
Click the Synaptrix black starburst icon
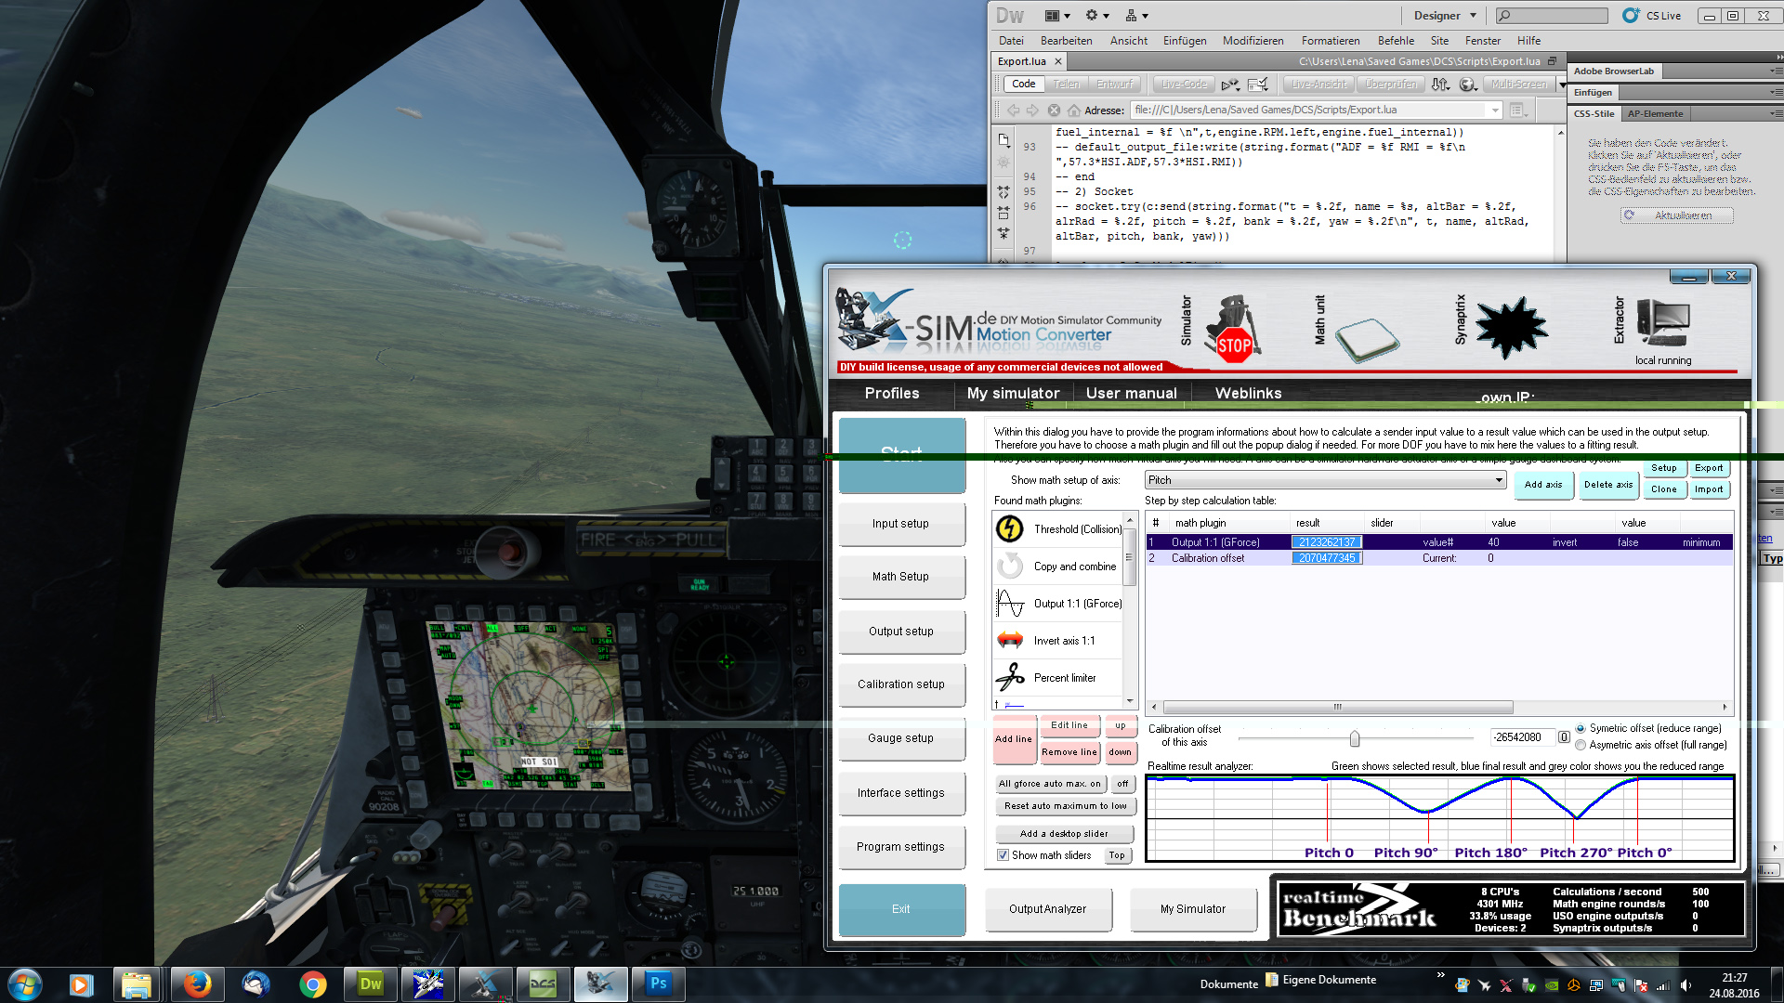click(x=1511, y=328)
